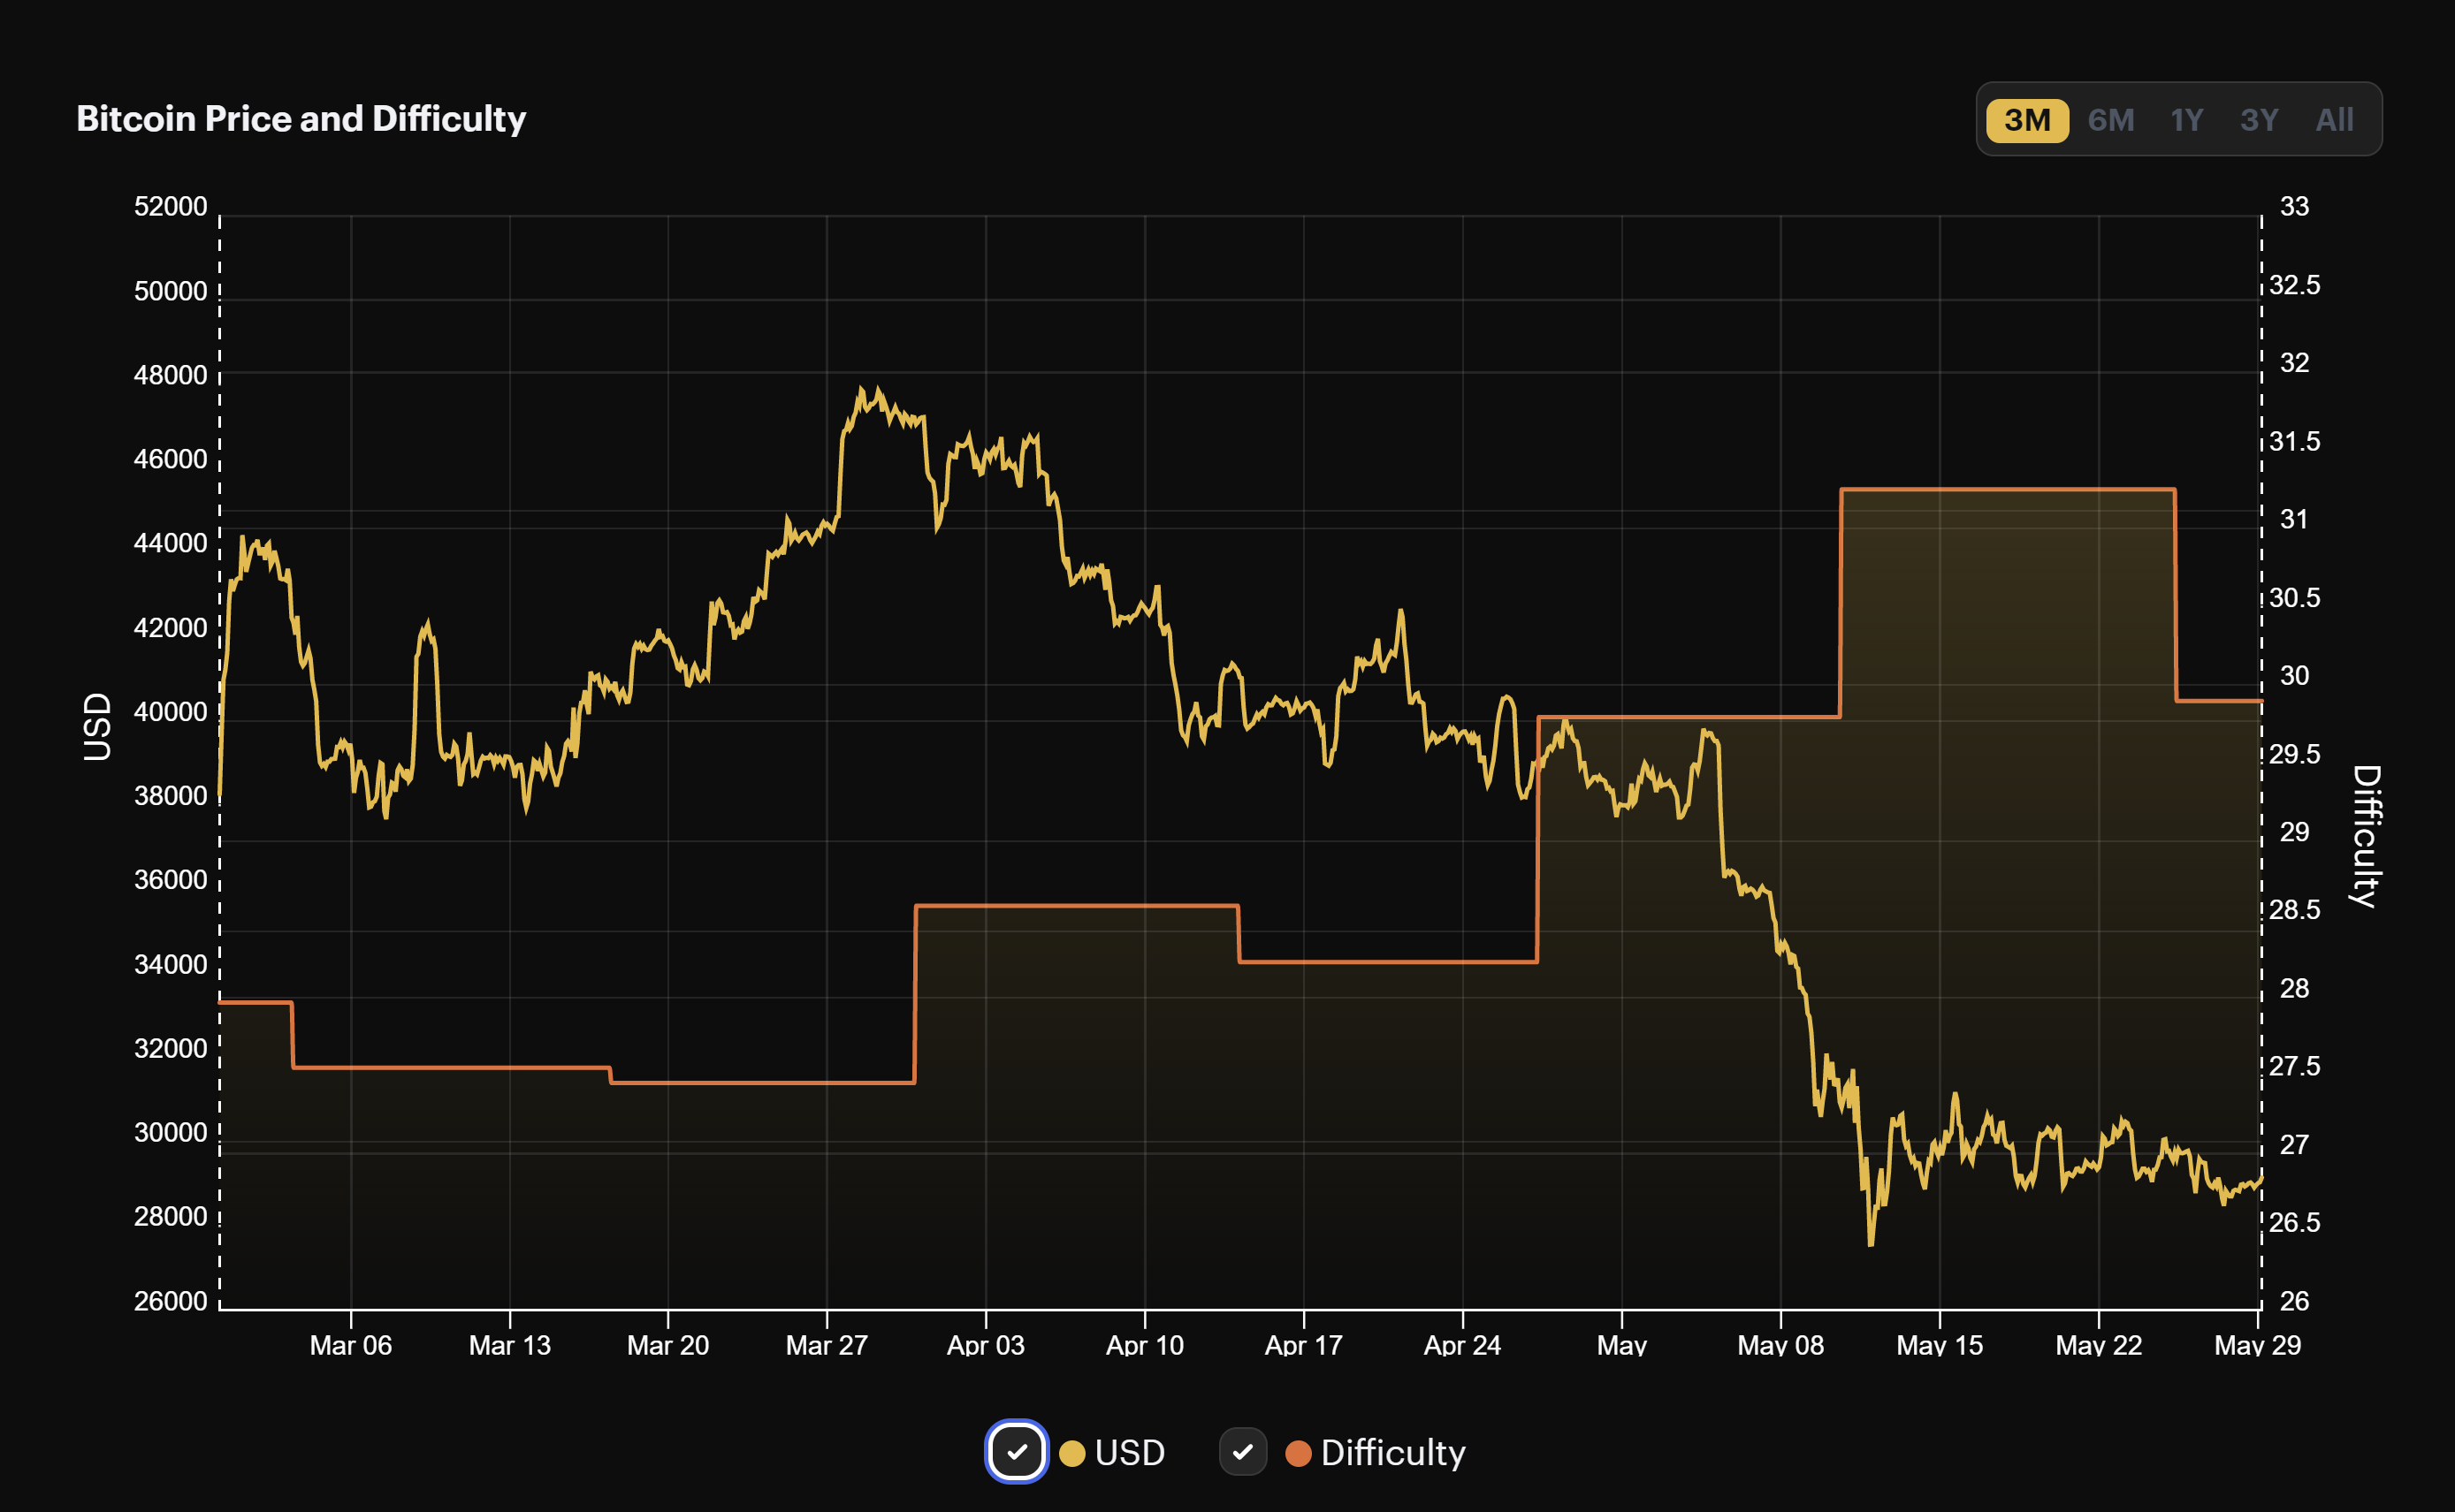
Task: Click the Apr 17 x-axis label
Action: 1304,1345
